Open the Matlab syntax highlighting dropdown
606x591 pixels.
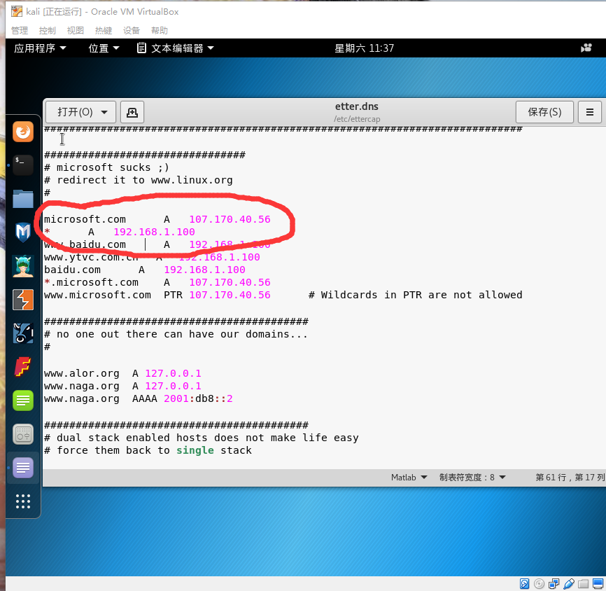tap(409, 478)
